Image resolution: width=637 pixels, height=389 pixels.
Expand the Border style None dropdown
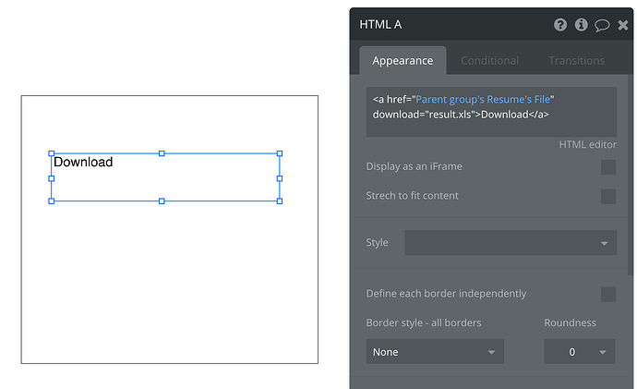pyautogui.click(x=435, y=352)
